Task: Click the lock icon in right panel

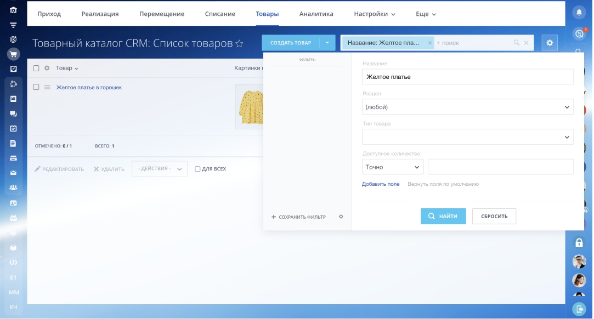Action: click(579, 242)
